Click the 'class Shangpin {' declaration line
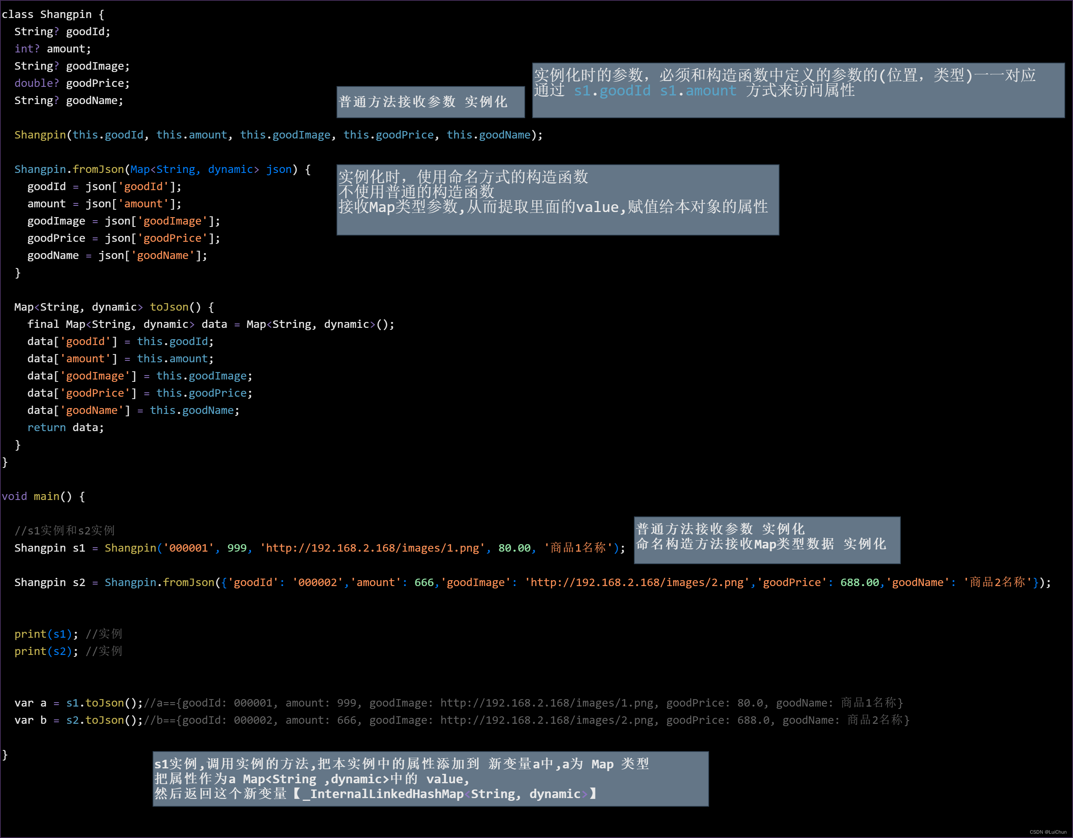 tap(53, 14)
